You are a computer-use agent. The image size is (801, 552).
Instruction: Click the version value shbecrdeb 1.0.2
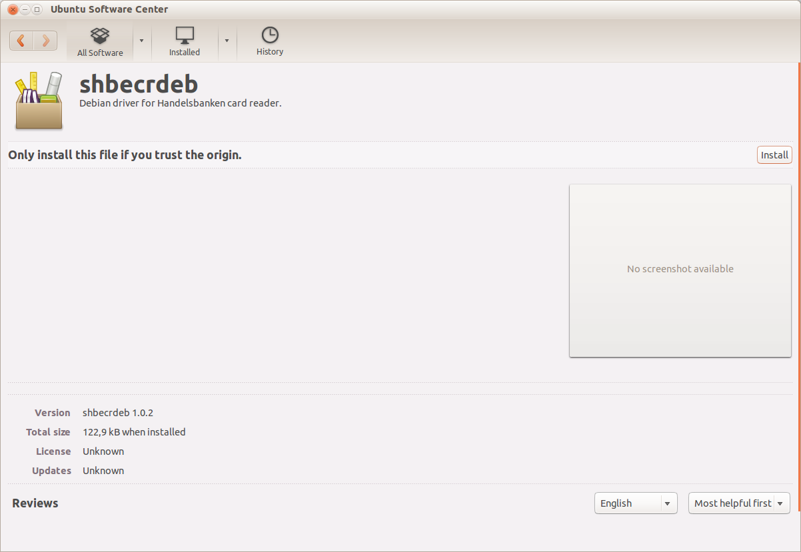tap(118, 413)
